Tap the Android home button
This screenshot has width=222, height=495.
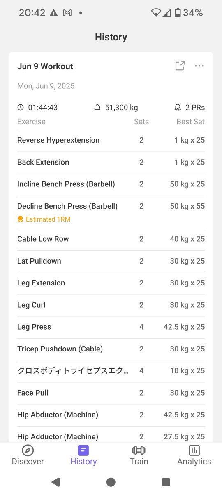[111, 482]
